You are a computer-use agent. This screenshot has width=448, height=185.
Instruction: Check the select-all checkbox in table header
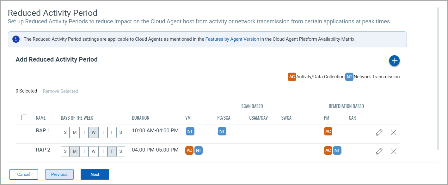tap(24, 117)
